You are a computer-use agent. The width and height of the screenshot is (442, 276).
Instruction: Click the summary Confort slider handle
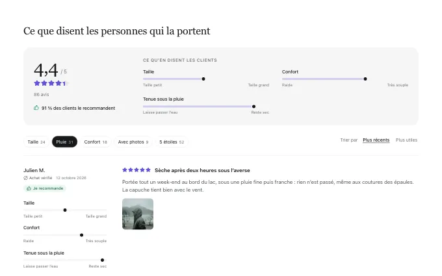pyautogui.click(x=365, y=79)
